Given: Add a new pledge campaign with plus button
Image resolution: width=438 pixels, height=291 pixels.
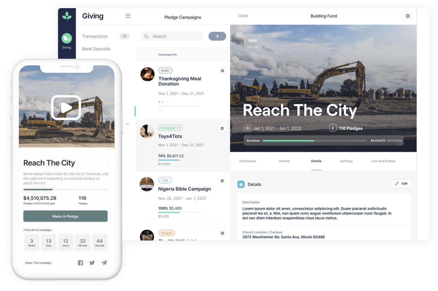Looking at the screenshot, I should coord(217,36).
